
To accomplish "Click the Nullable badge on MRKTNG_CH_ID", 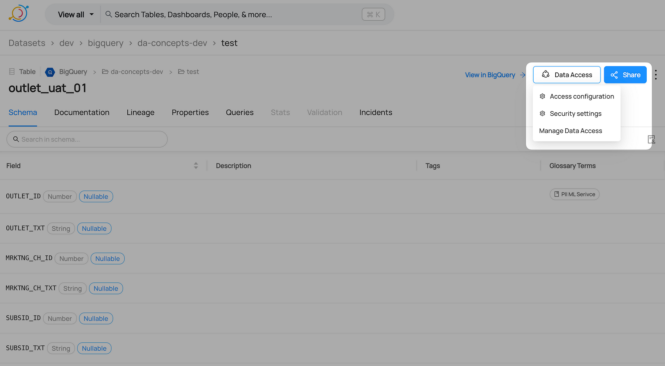I will pyautogui.click(x=107, y=259).
